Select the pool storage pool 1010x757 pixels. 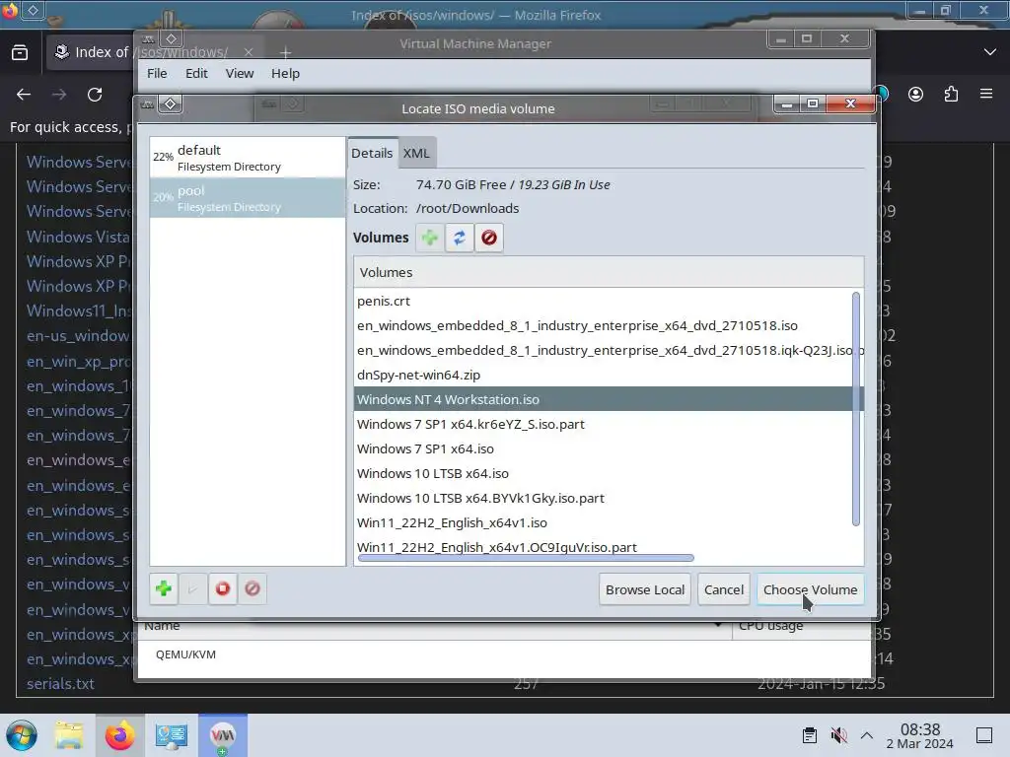pos(248,197)
